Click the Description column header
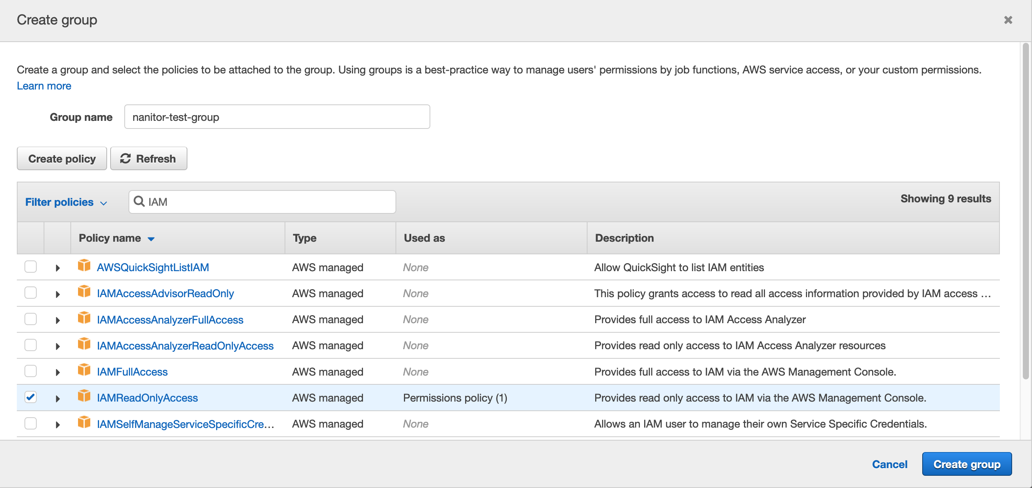Image resolution: width=1032 pixels, height=488 pixels. 624,238
